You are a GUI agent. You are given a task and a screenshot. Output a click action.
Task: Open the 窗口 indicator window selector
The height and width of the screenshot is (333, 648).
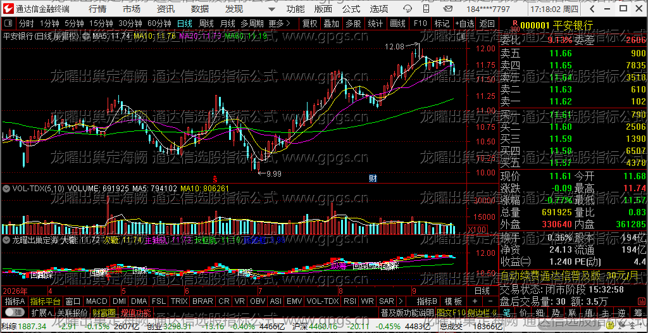[x=73, y=301]
